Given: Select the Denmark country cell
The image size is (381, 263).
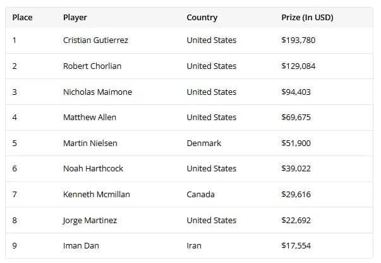Looking at the screenshot, I should (x=204, y=144).
